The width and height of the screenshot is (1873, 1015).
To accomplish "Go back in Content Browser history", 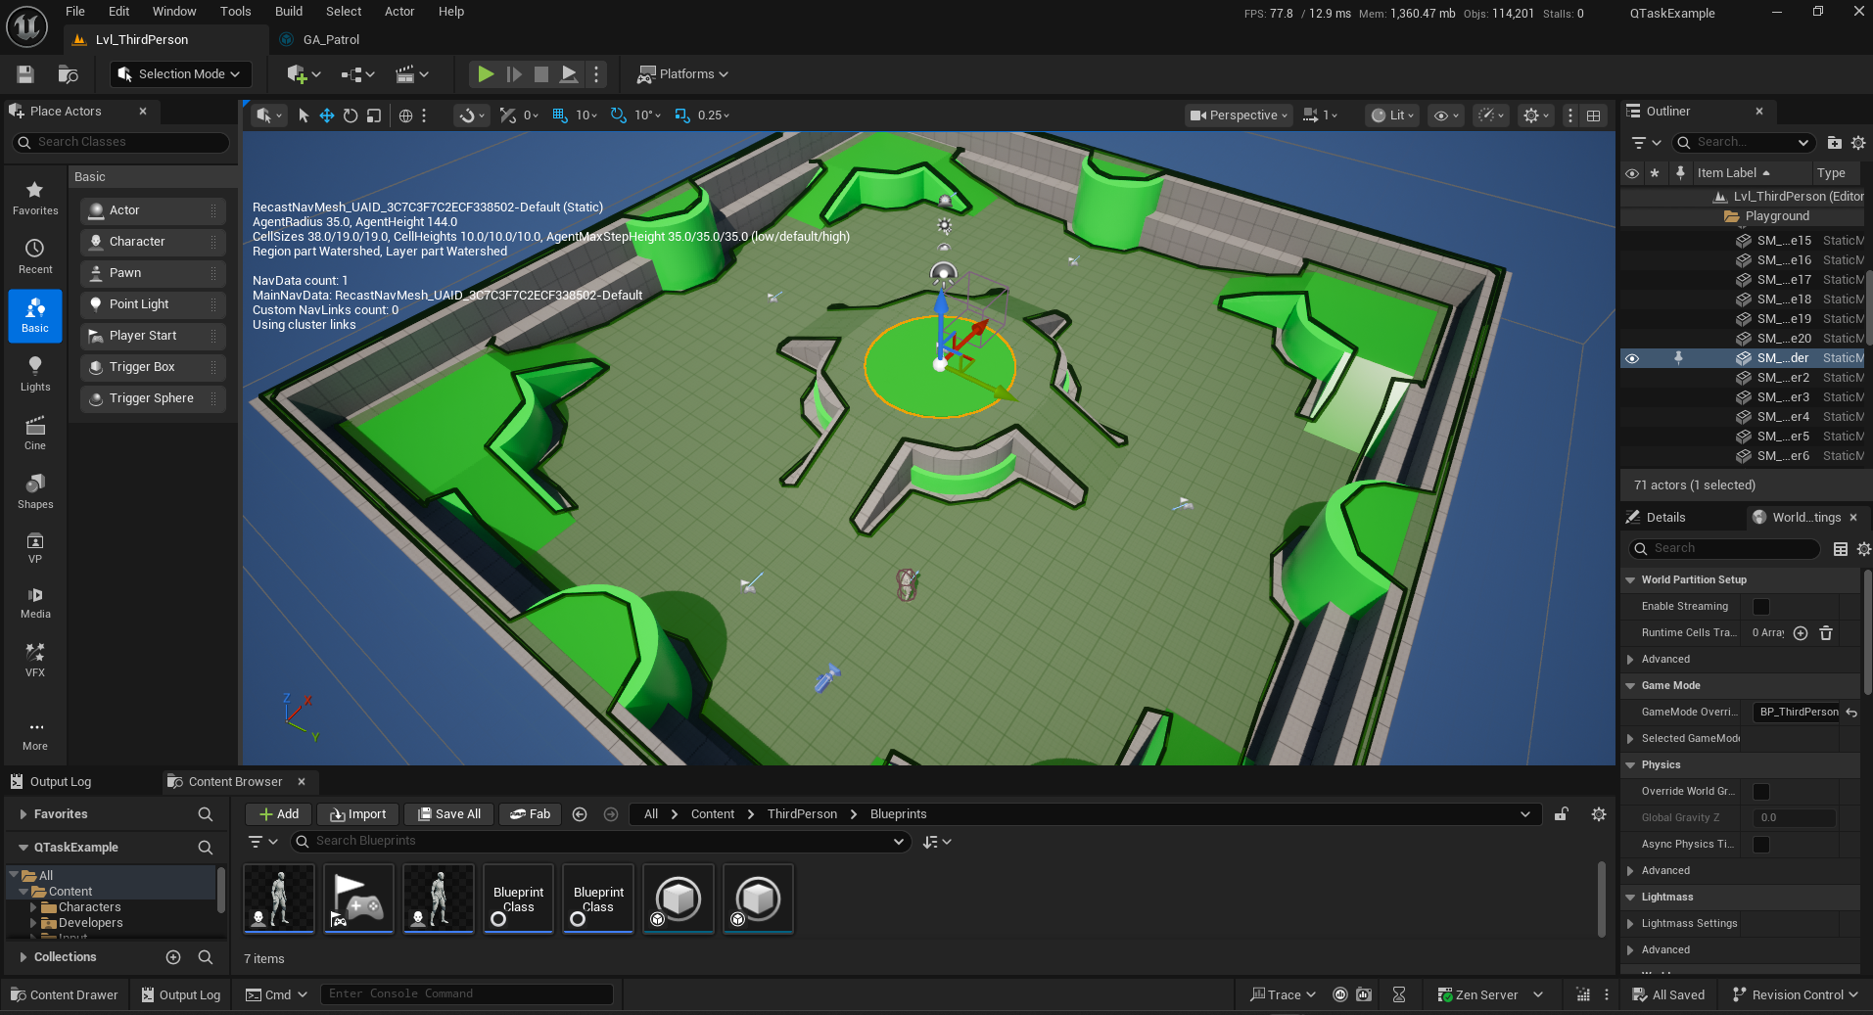I will (580, 814).
